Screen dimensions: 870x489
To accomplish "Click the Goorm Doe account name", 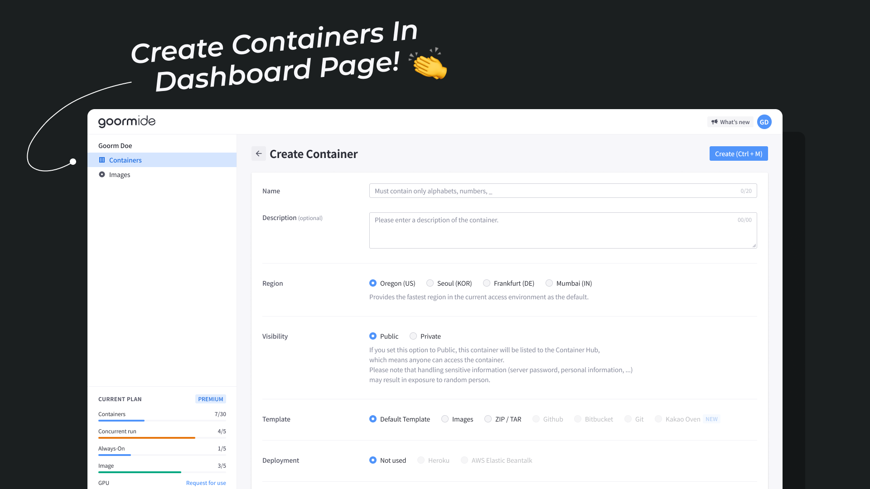I will pyautogui.click(x=115, y=145).
